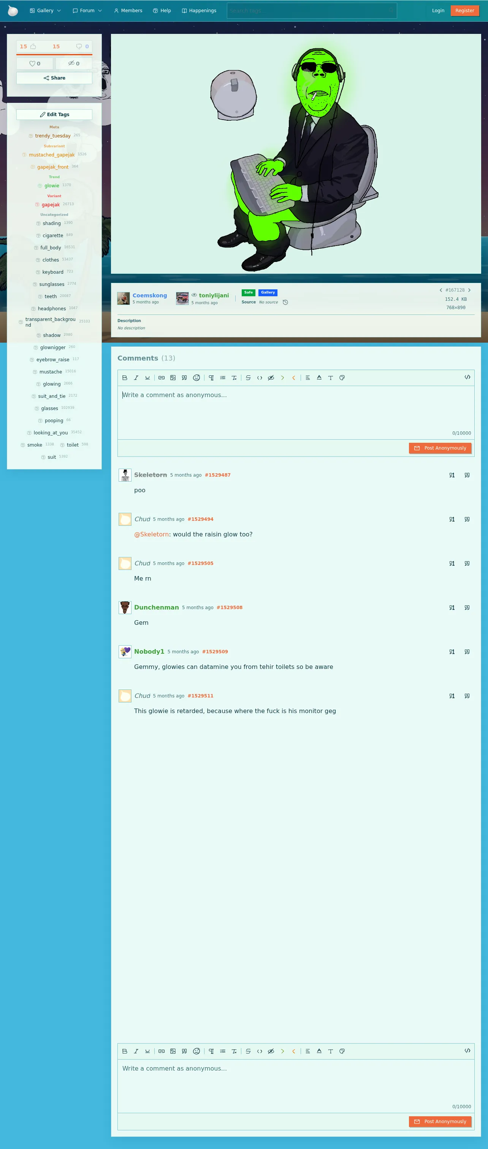Open emoji picker in top comment editor
Viewport: 488px width, 1149px height.
point(196,378)
